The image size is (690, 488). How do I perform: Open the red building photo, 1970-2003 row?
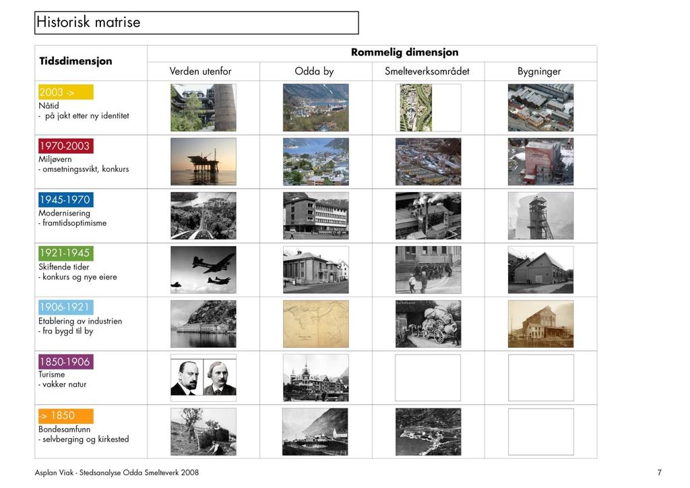pyautogui.click(x=541, y=162)
